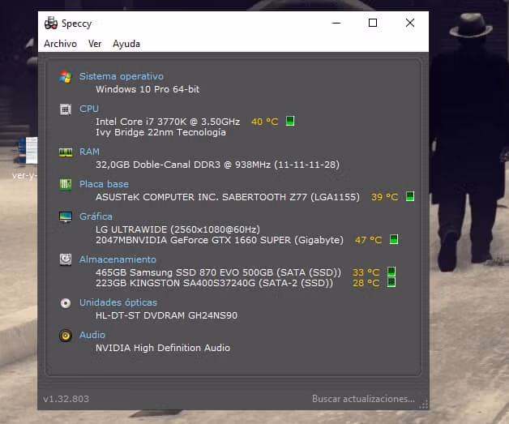Click the GPU 47 °C temperature value
The height and width of the screenshot is (424, 509).
coord(369,240)
